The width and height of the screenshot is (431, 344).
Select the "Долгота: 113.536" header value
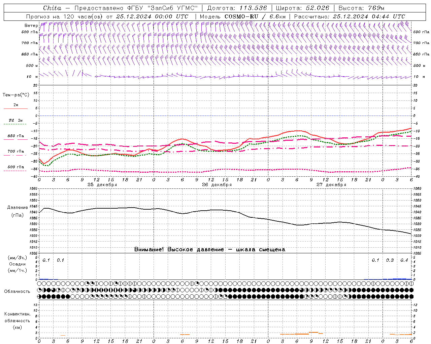click(237, 8)
